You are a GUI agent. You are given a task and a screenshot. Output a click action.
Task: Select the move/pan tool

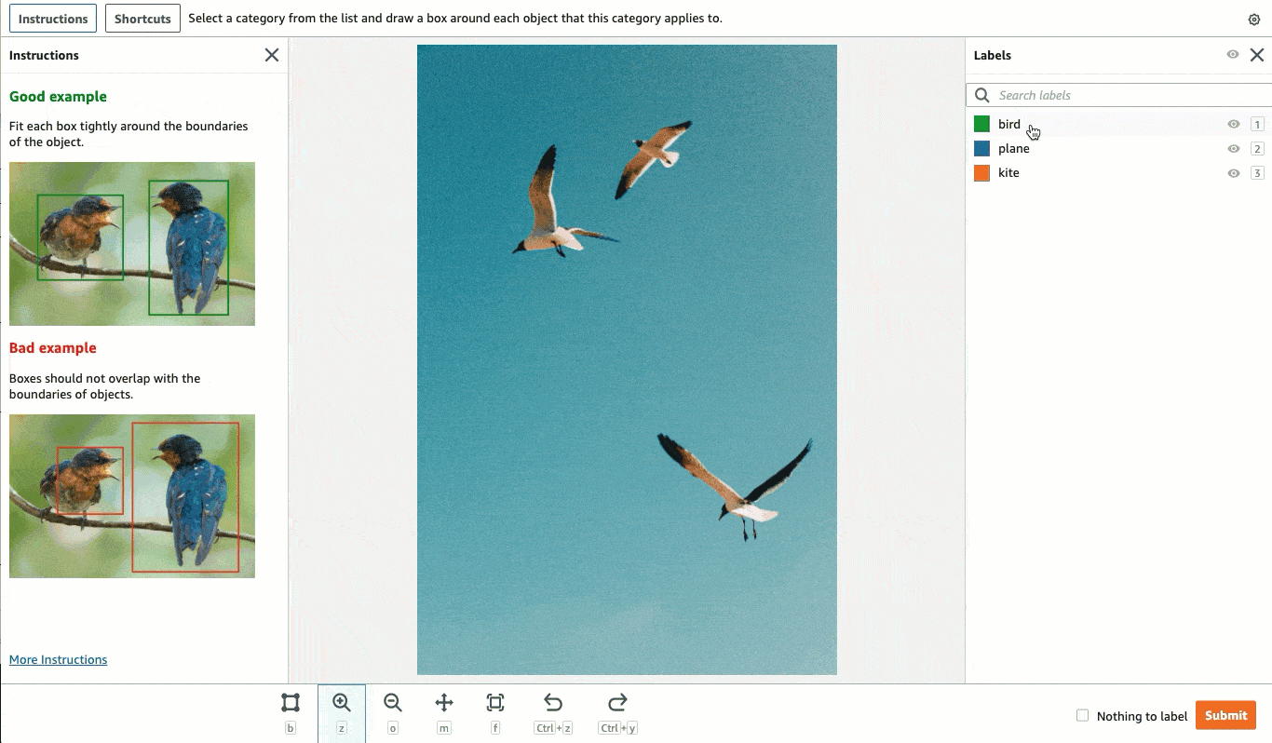click(x=444, y=703)
